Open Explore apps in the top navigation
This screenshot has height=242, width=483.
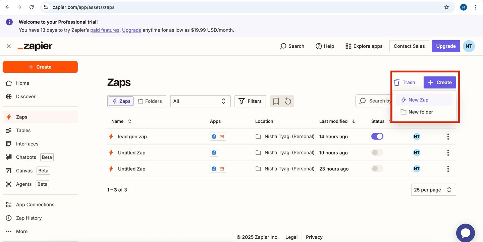click(x=364, y=46)
